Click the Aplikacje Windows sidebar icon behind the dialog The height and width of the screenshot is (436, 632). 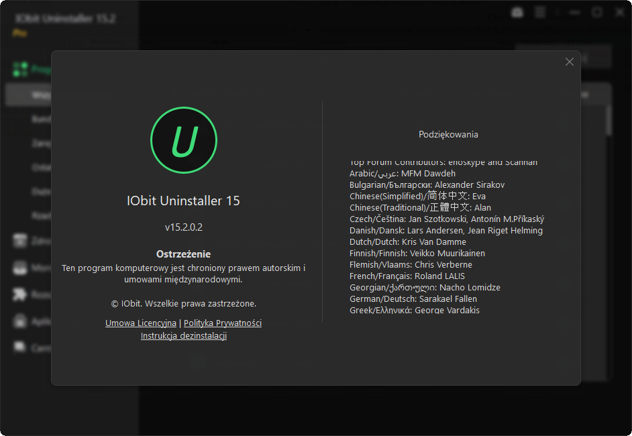19,321
